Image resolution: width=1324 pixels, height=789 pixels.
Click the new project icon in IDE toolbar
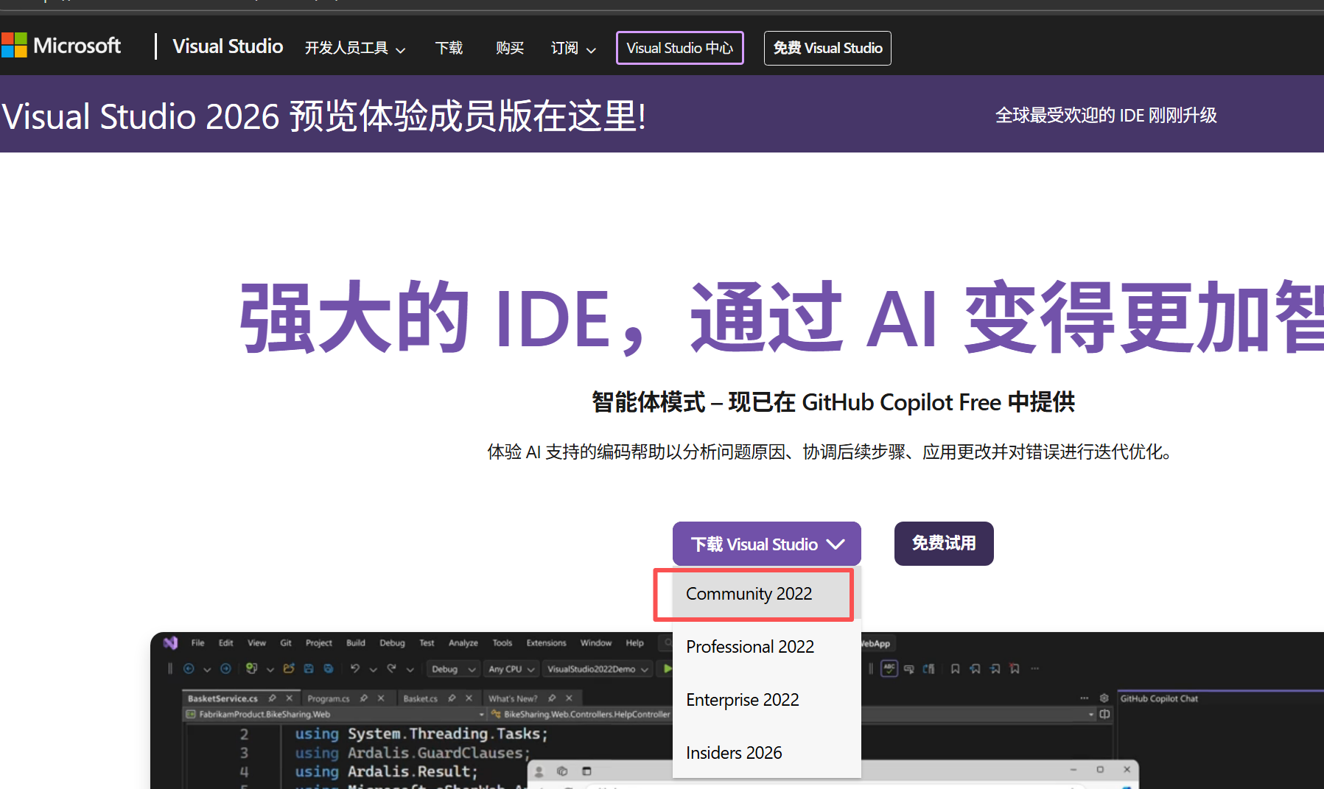pyautogui.click(x=252, y=669)
